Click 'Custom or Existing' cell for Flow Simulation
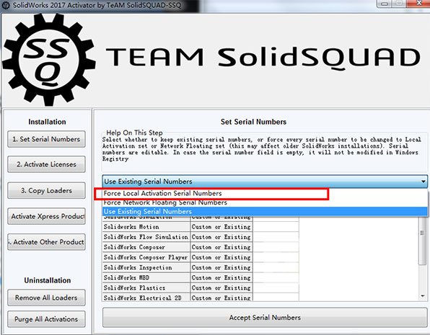Screen dimensions: 430x335 click(221, 237)
